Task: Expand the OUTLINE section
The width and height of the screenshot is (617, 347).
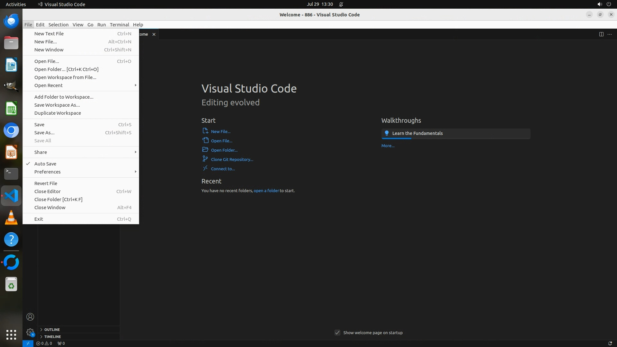Action: [52, 330]
